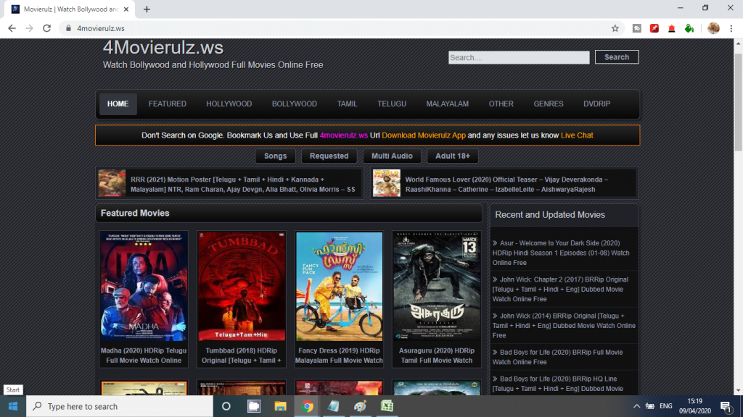Click the Multi Audio button

tap(392, 156)
